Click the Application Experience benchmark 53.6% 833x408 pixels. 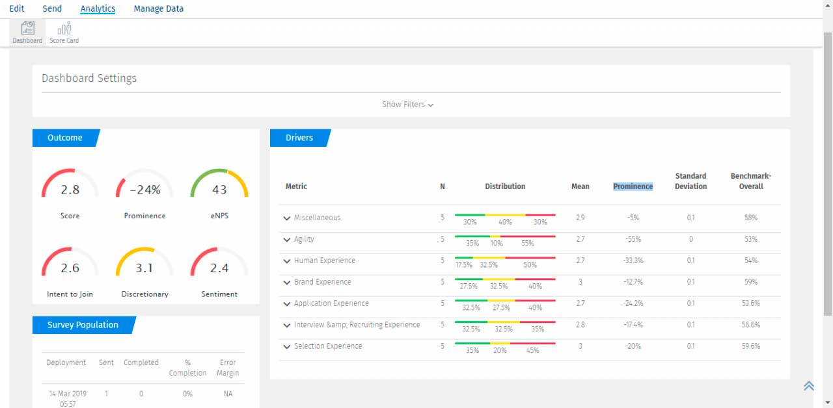751,303
